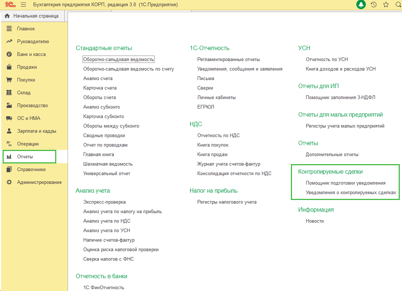Open the Анализ счета report

point(98,79)
